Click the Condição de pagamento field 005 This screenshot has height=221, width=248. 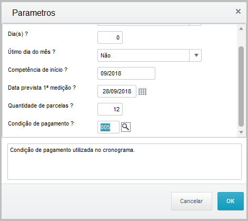pyautogui.click(x=108, y=127)
